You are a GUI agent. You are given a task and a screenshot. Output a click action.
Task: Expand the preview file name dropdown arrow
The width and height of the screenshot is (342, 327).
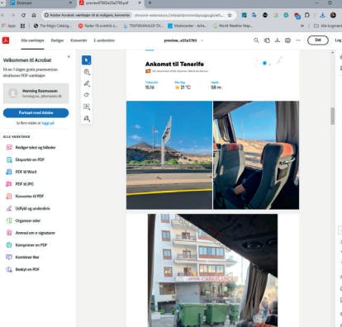[202, 40]
